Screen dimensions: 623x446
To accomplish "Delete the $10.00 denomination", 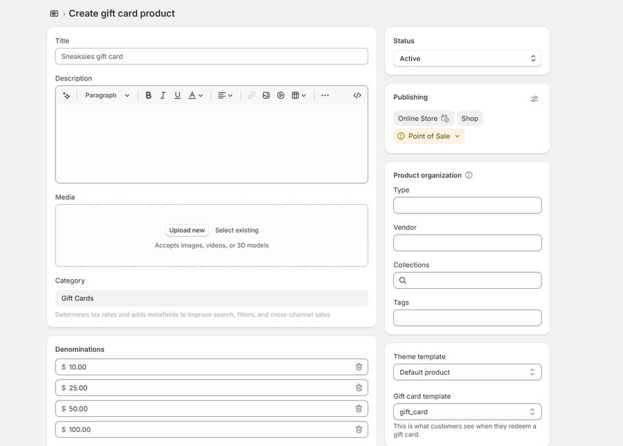I will (x=359, y=367).
